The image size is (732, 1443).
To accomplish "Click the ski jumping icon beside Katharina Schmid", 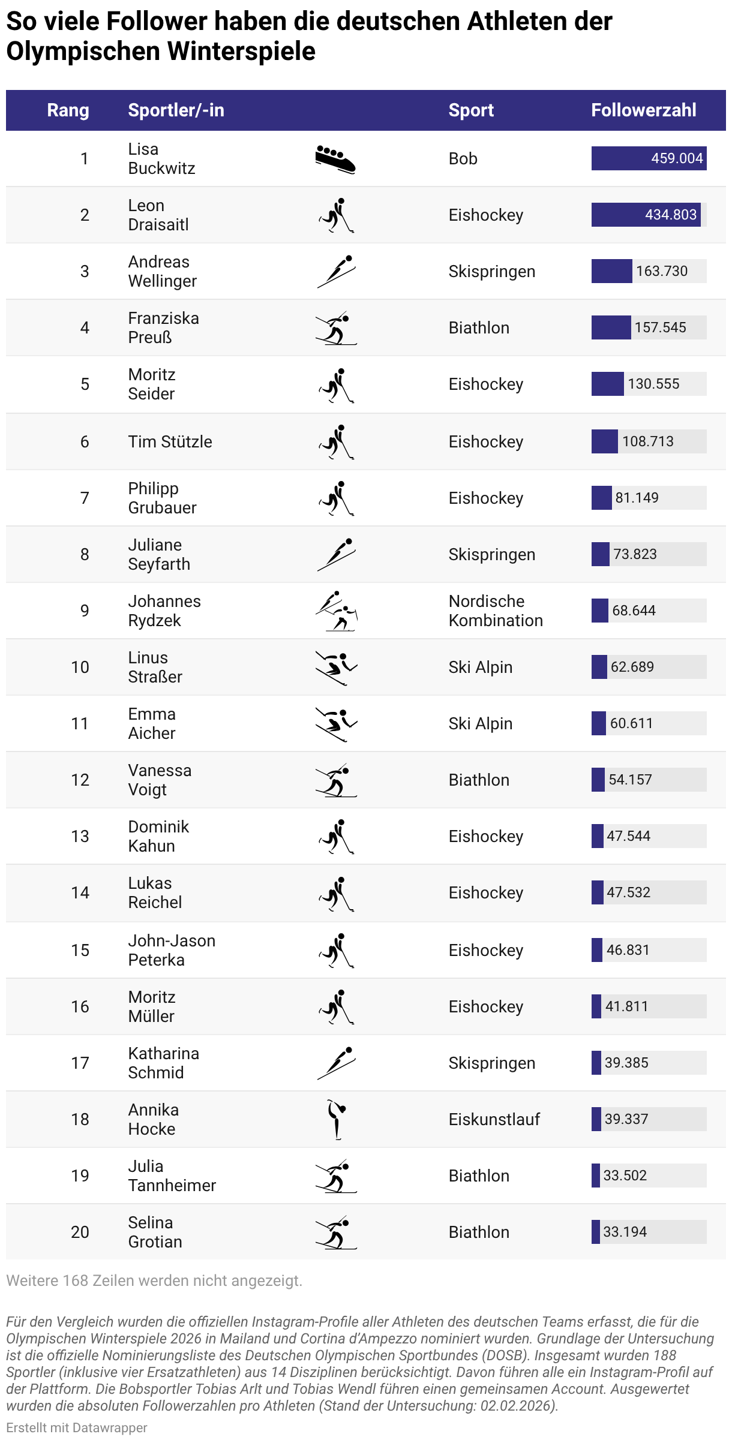I will (337, 1063).
